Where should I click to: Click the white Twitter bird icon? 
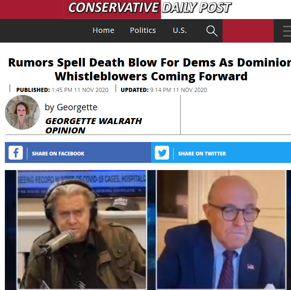[162, 152]
